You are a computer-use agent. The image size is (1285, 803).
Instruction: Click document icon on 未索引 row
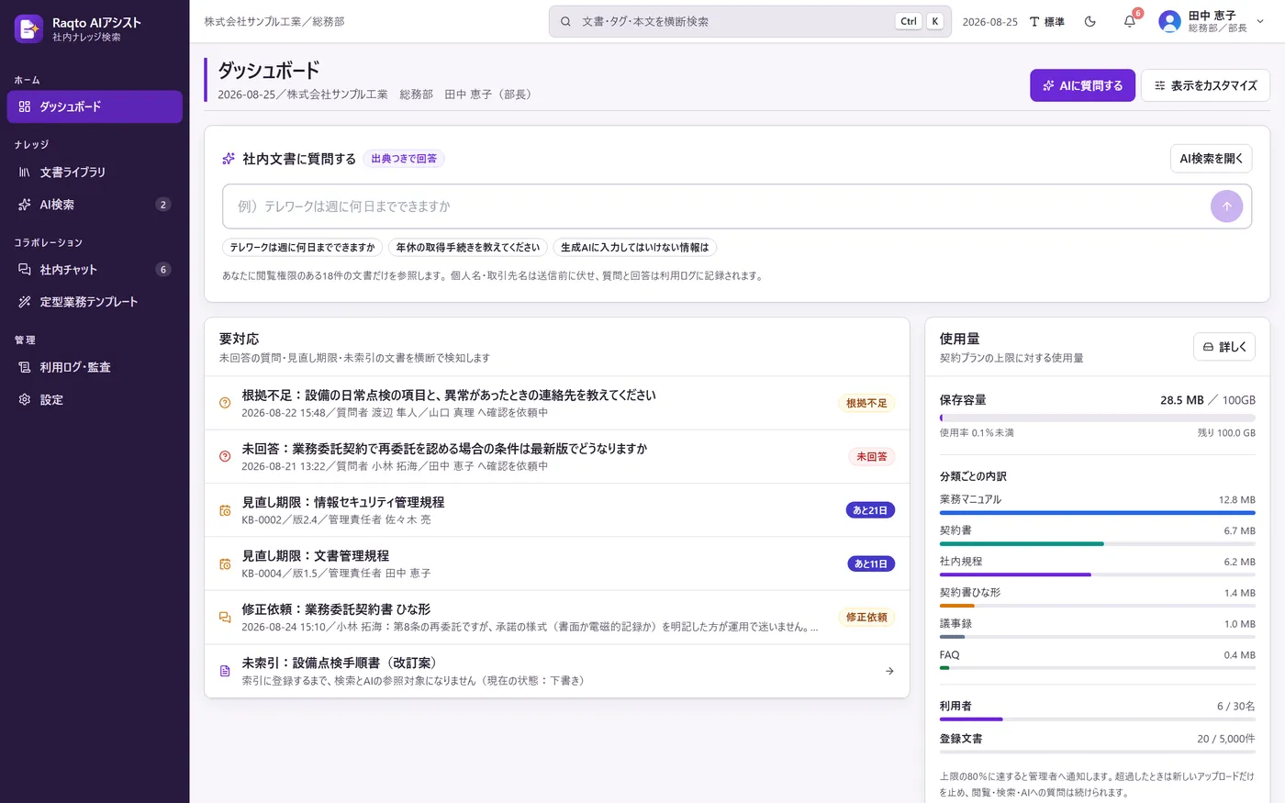(225, 671)
